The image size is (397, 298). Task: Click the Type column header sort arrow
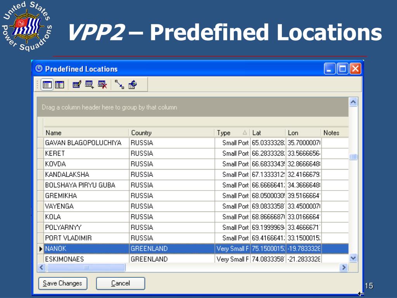(x=245, y=133)
